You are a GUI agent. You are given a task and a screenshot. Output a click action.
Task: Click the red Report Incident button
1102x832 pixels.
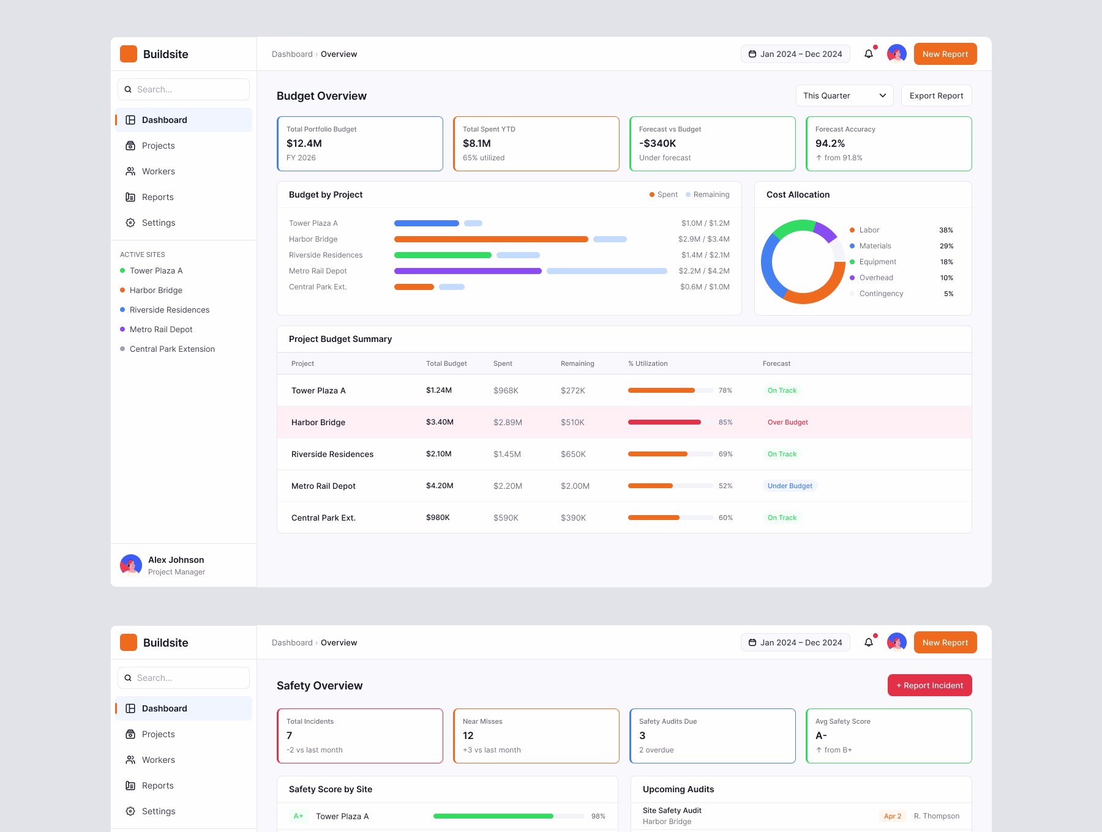929,685
